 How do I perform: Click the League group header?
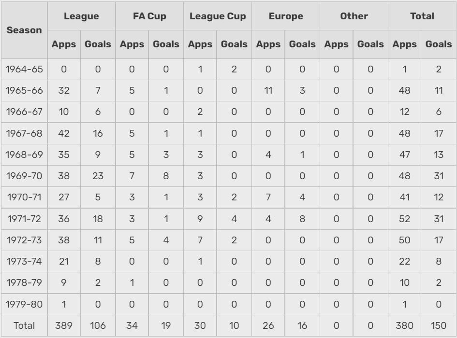81,16
